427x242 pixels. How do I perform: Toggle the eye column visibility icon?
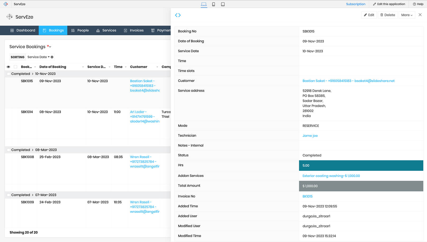(x=8, y=67)
